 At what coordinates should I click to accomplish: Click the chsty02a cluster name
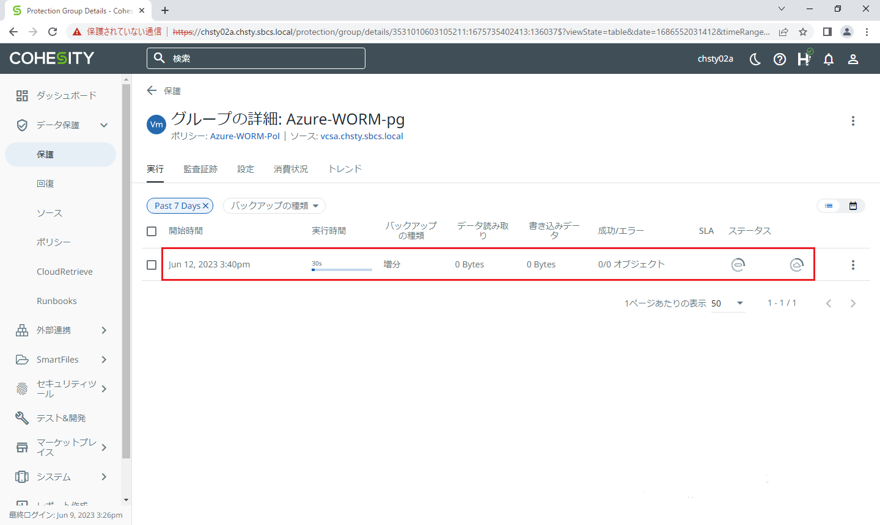tap(716, 59)
